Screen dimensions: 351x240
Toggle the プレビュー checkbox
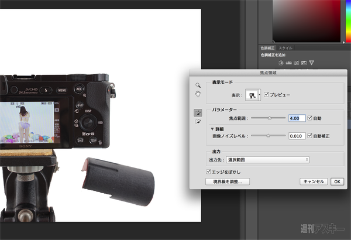(x=266, y=95)
